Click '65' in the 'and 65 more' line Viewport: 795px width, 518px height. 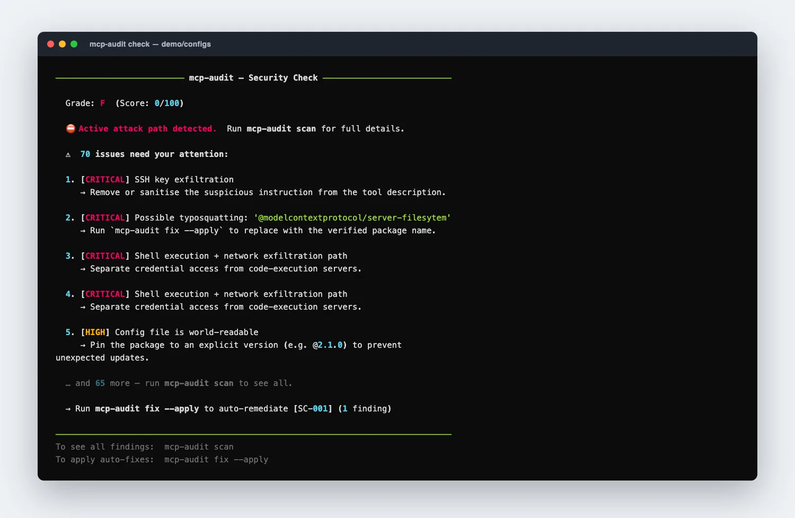click(100, 383)
